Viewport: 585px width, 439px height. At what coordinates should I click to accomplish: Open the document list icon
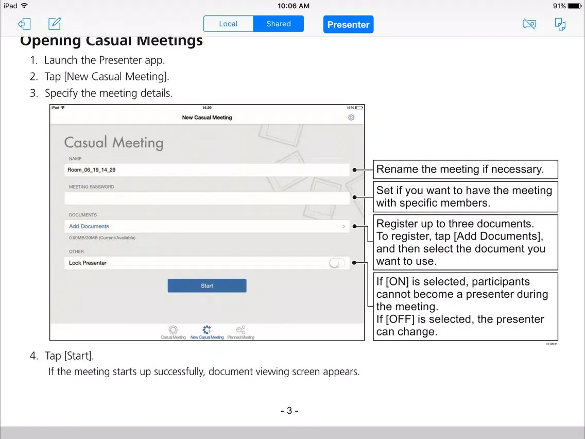(x=560, y=24)
